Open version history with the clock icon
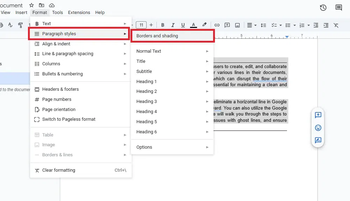The height and width of the screenshot is (201, 350). pos(323,7)
